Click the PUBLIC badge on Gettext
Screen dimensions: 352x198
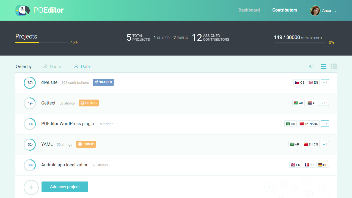click(x=89, y=103)
